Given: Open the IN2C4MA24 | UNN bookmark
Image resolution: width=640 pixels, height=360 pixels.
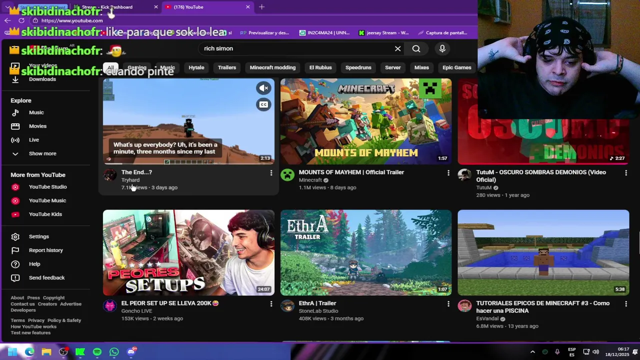Looking at the screenshot, I should [324, 33].
